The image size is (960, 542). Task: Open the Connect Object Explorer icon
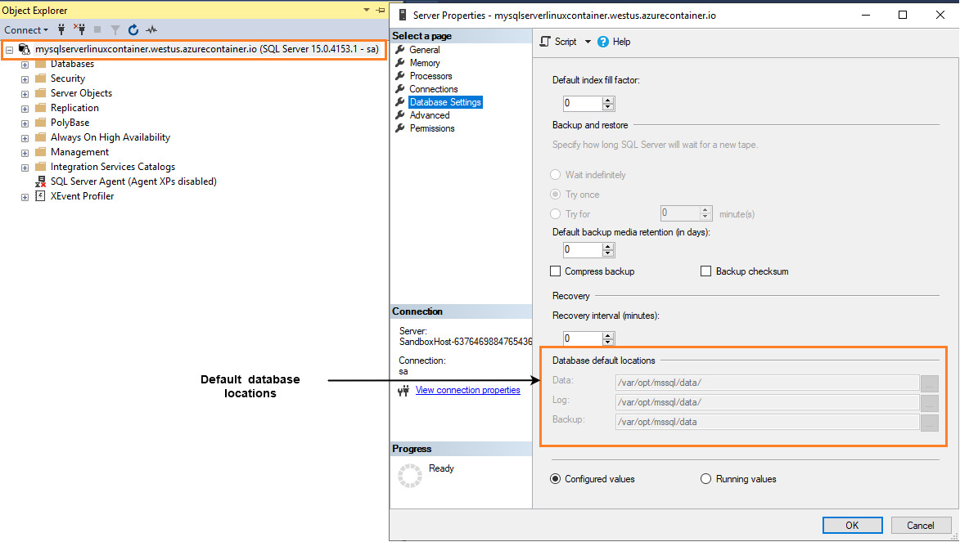coord(61,29)
